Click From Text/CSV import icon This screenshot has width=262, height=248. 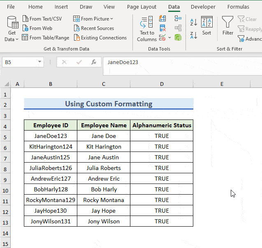point(26,18)
